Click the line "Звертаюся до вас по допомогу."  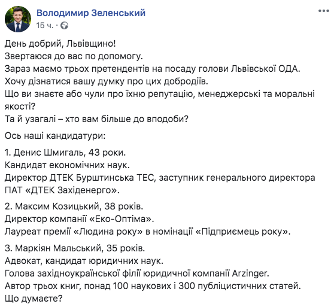click(x=74, y=56)
